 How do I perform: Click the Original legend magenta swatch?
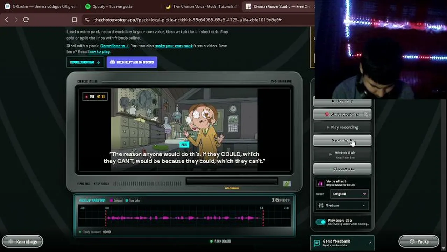pyautogui.click(x=112, y=201)
